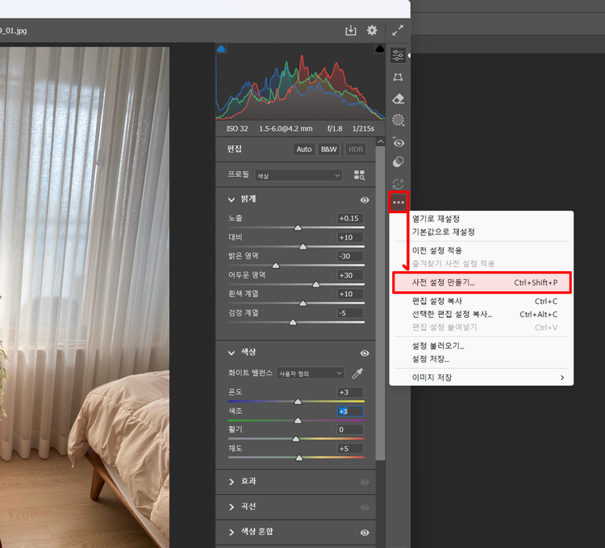Toggle highlight clipping warning in histogram
Viewport: 605px width, 548px height.
[380, 48]
